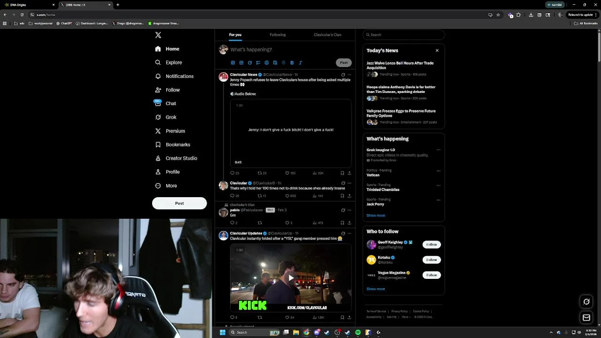Follow Kotaku
The height and width of the screenshot is (338, 601).
pyautogui.click(x=431, y=260)
